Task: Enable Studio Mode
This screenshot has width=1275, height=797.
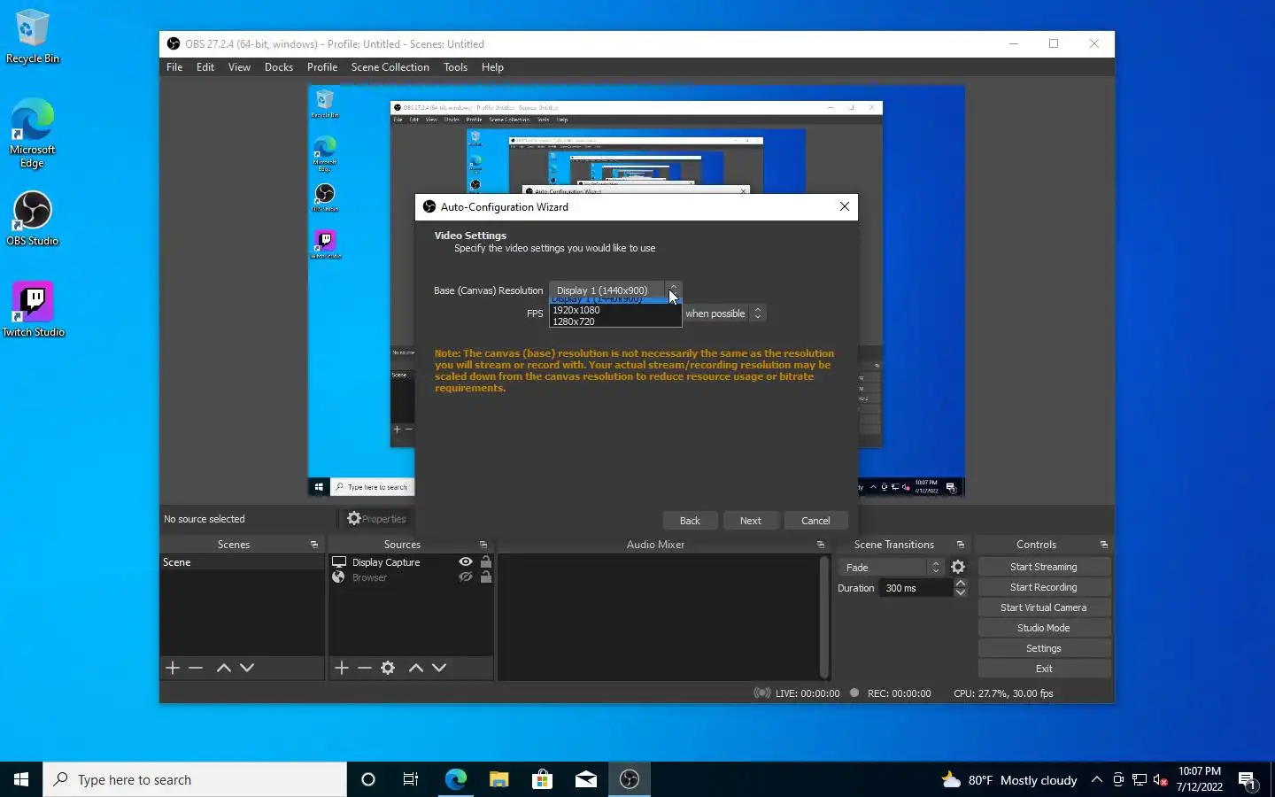Action: [1044, 628]
